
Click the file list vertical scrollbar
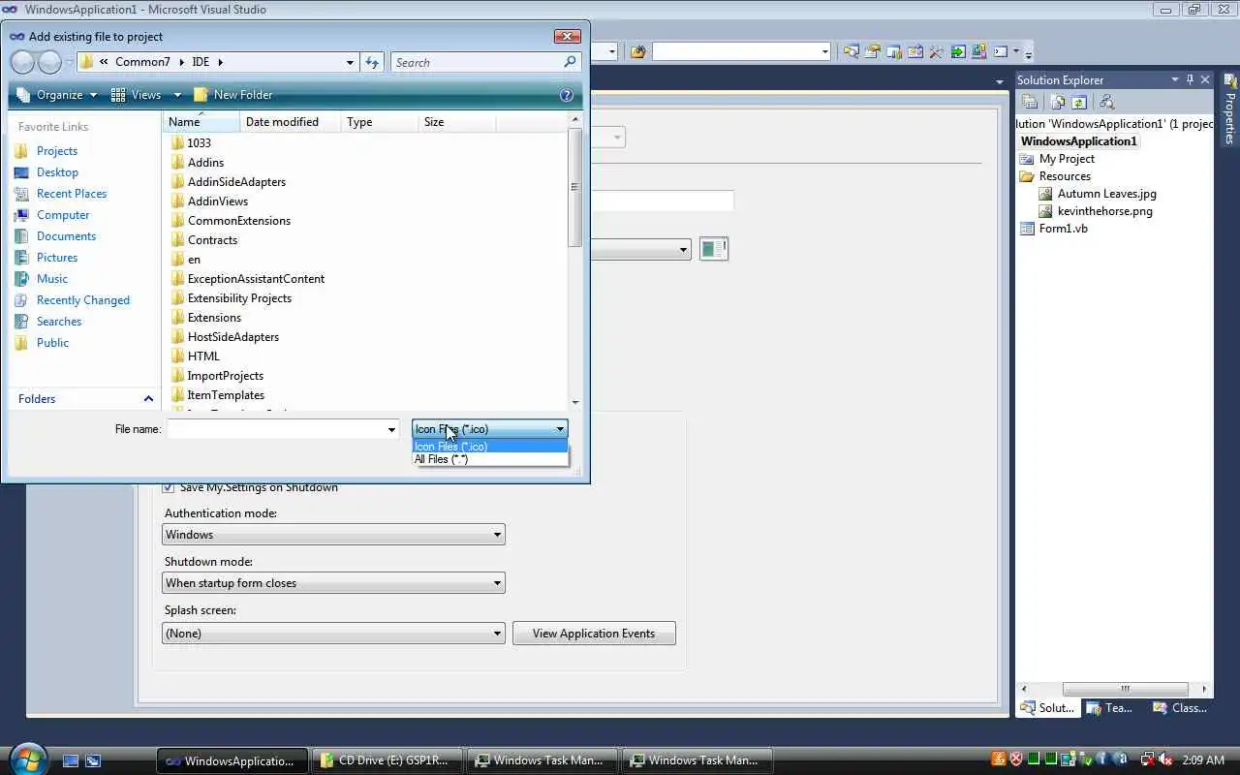point(575,186)
